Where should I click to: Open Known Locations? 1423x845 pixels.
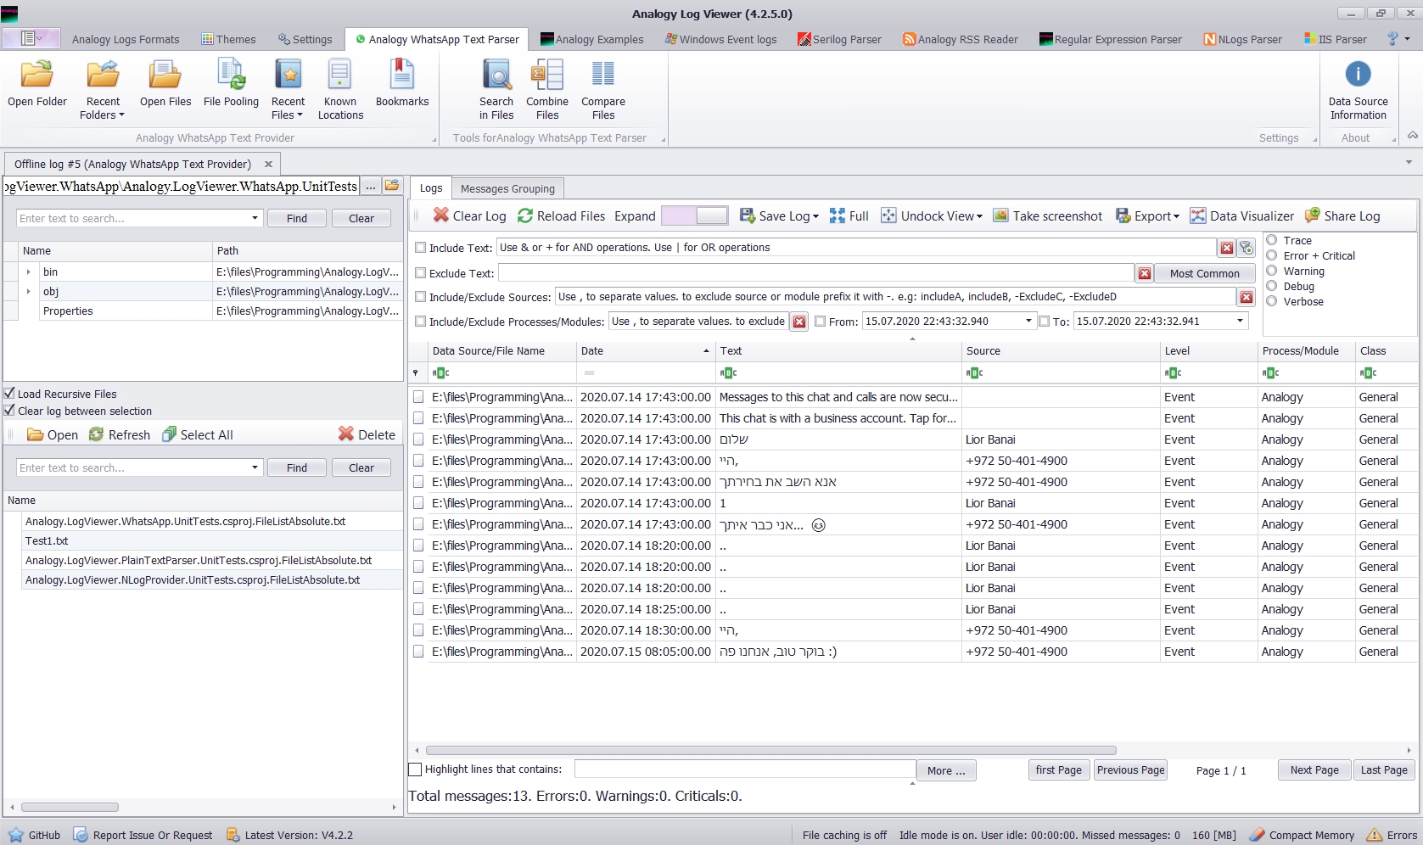[340, 90]
